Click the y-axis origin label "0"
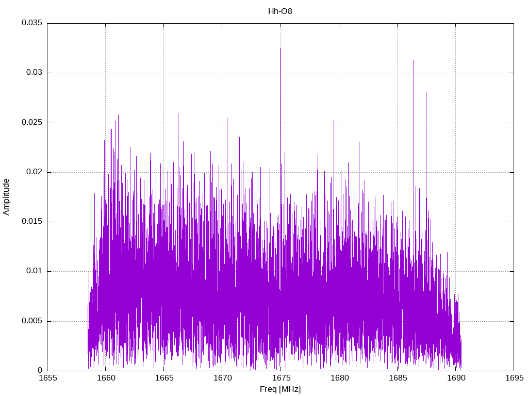This screenshot has height=396, width=528. tap(40, 370)
